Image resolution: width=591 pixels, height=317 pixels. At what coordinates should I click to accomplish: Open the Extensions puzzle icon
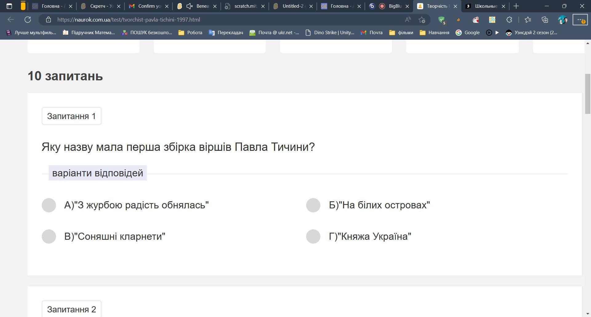click(x=509, y=20)
